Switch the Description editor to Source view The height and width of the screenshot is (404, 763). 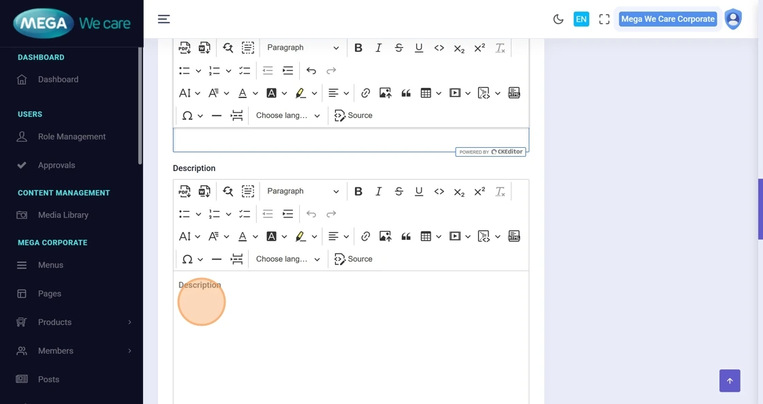(354, 259)
